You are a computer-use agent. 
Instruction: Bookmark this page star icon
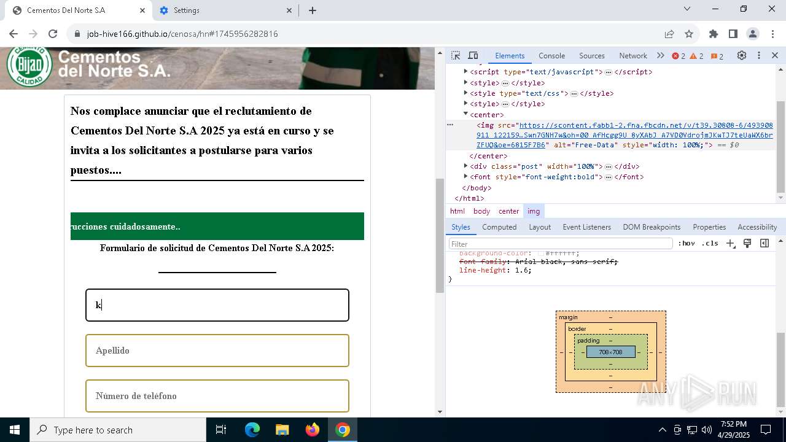point(689,34)
